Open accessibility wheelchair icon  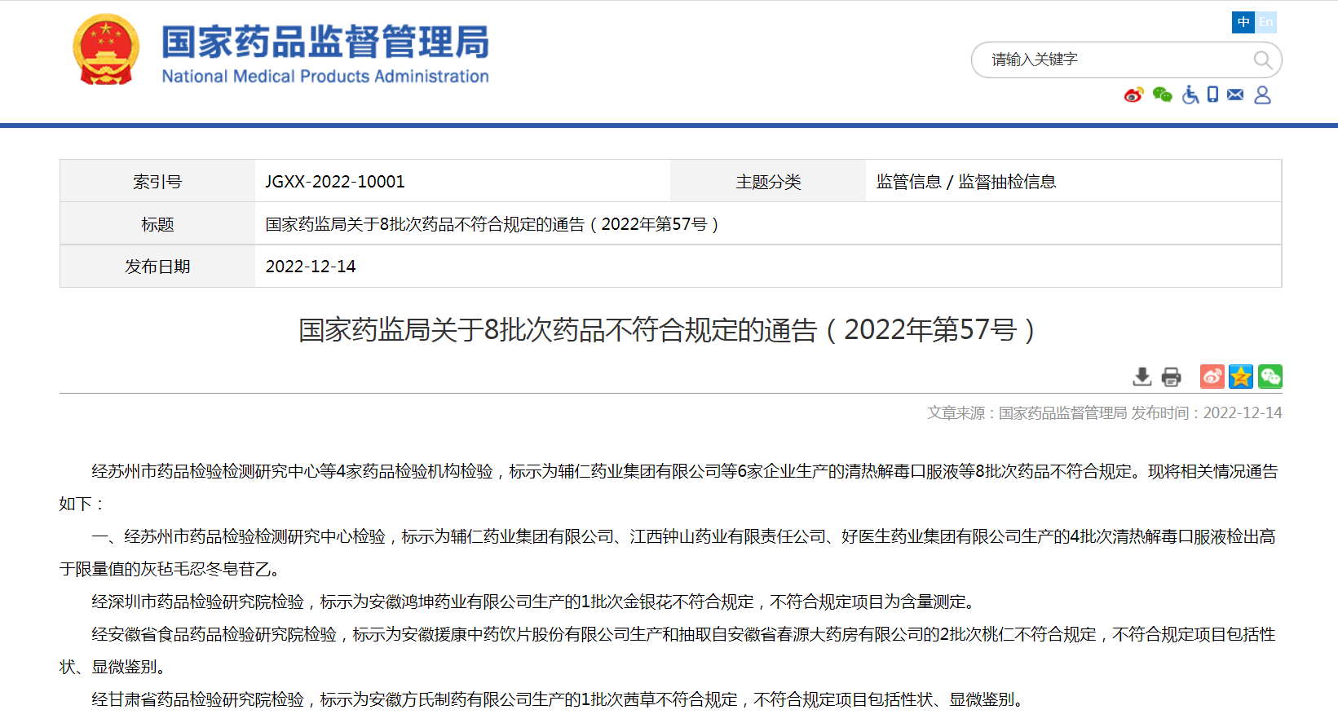(x=1190, y=95)
